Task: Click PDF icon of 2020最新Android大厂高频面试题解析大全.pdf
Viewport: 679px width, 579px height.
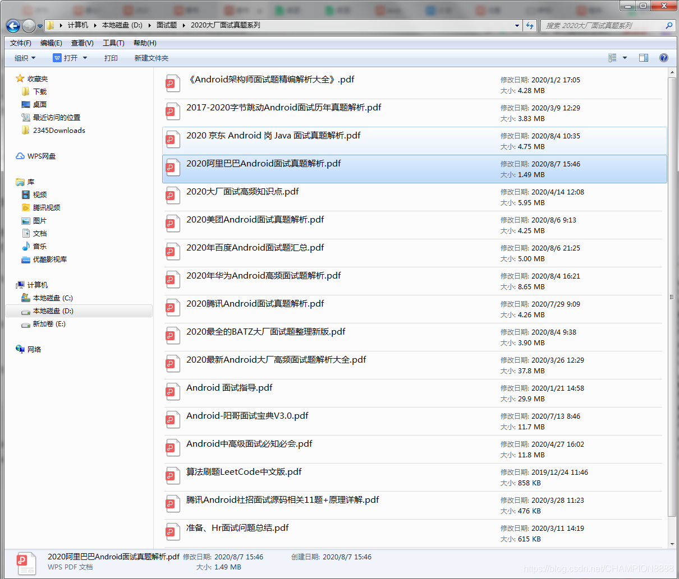Action: tap(173, 363)
